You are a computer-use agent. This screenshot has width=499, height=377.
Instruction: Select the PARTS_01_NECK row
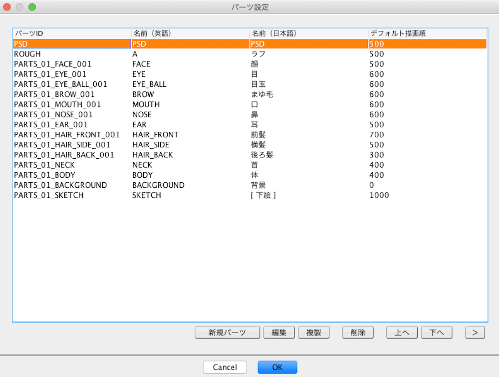pyautogui.click(x=250, y=165)
